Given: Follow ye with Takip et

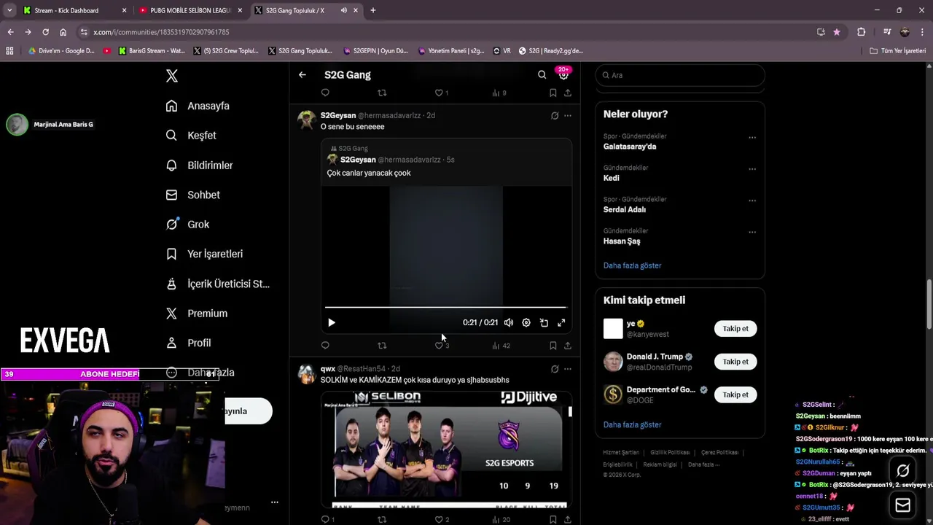Looking at the screenshot, I should (x=735, y=329).
